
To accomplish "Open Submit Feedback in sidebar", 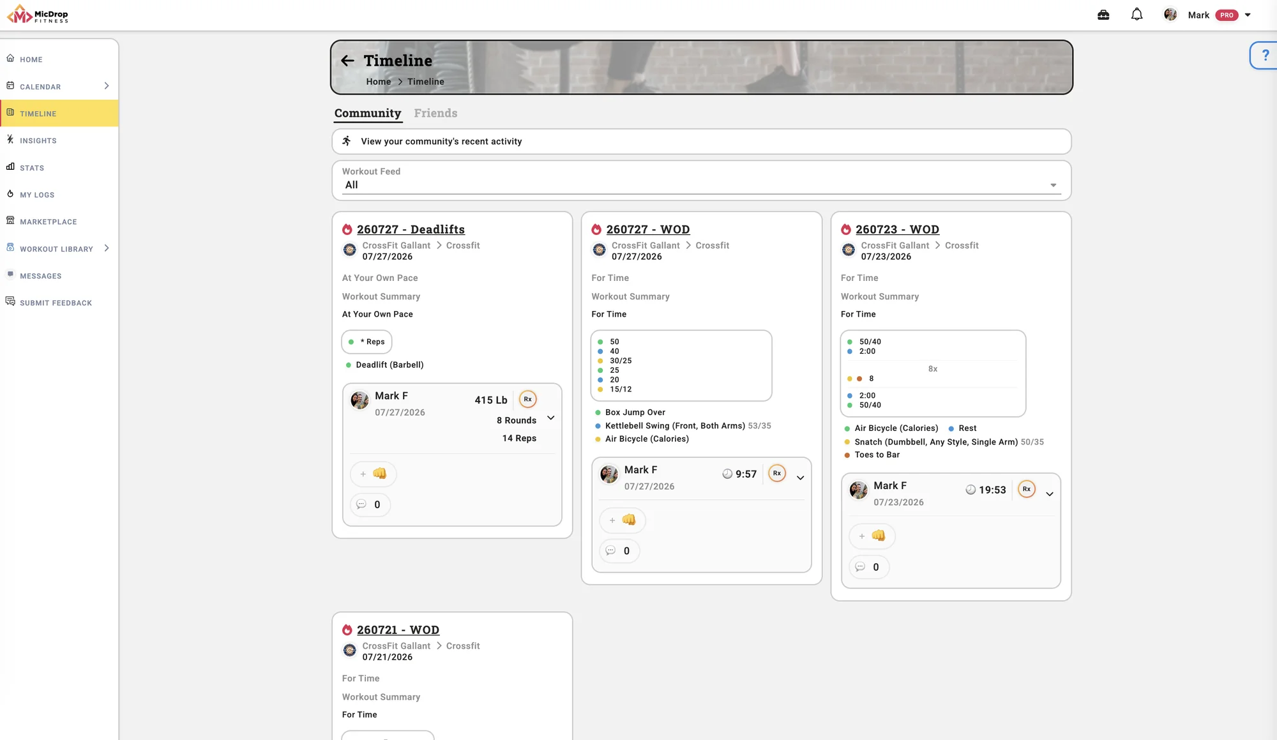I will pos(59,303).
